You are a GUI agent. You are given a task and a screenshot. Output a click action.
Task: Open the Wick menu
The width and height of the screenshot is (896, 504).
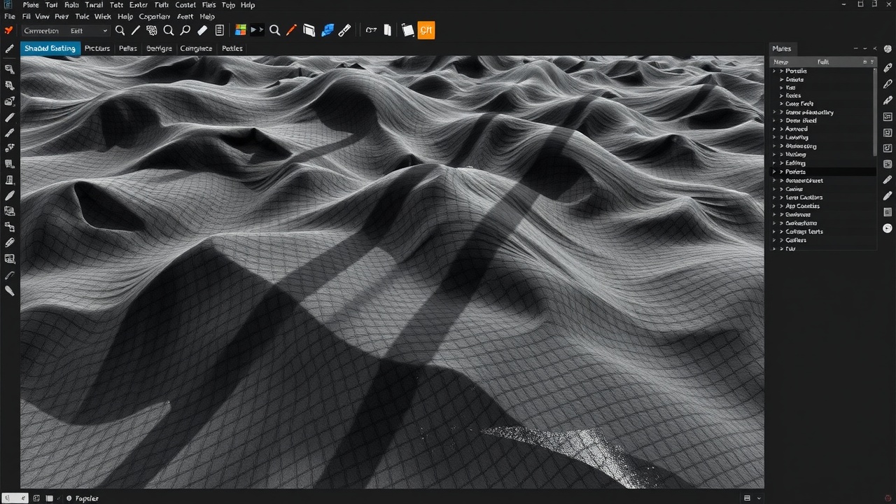point(102,16)
